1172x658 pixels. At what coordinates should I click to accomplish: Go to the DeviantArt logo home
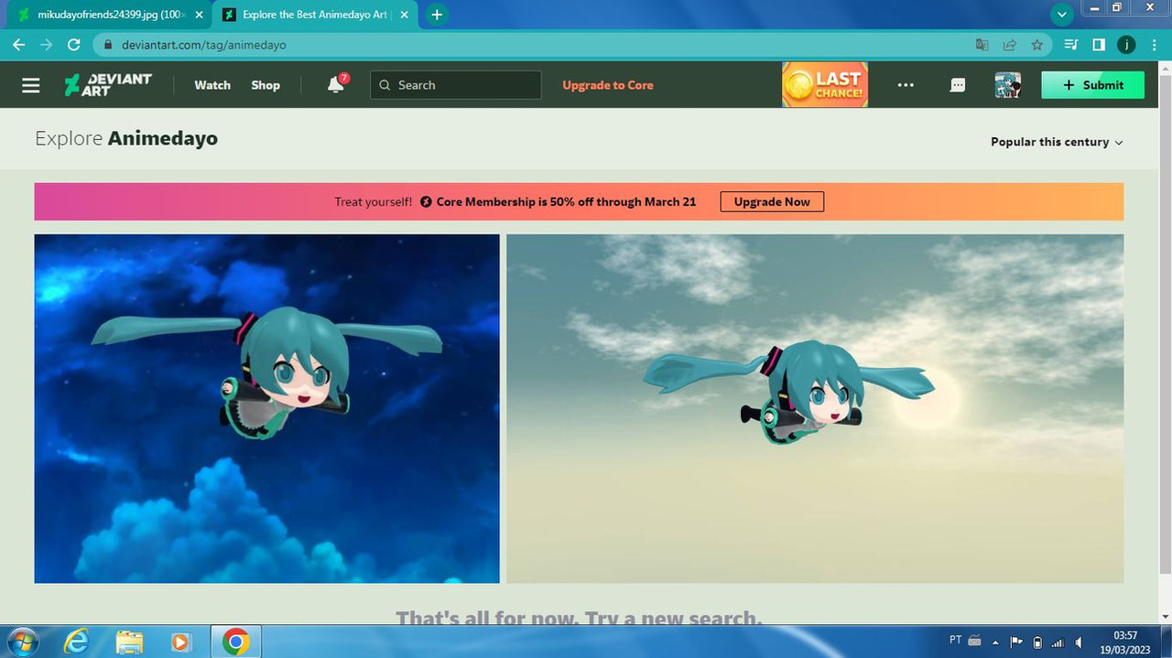pos(108,85)
